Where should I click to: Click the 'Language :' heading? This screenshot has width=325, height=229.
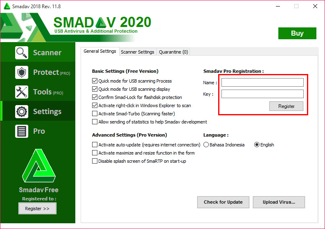(216, 135)
